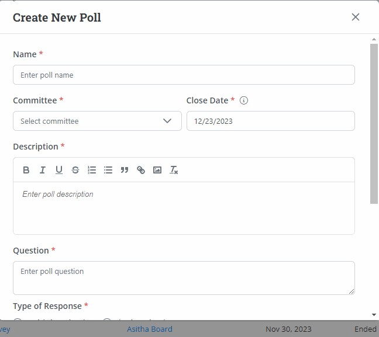The width and height of the screenshot is (379, 337).
Task: Insert a numbered list in description
Action: click(x=92, y=170)
